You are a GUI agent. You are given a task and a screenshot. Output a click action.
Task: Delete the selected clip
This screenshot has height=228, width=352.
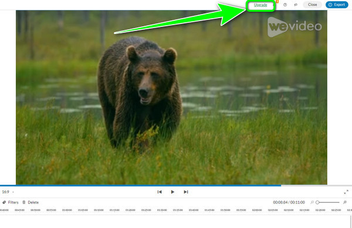(x=31, y=202)
